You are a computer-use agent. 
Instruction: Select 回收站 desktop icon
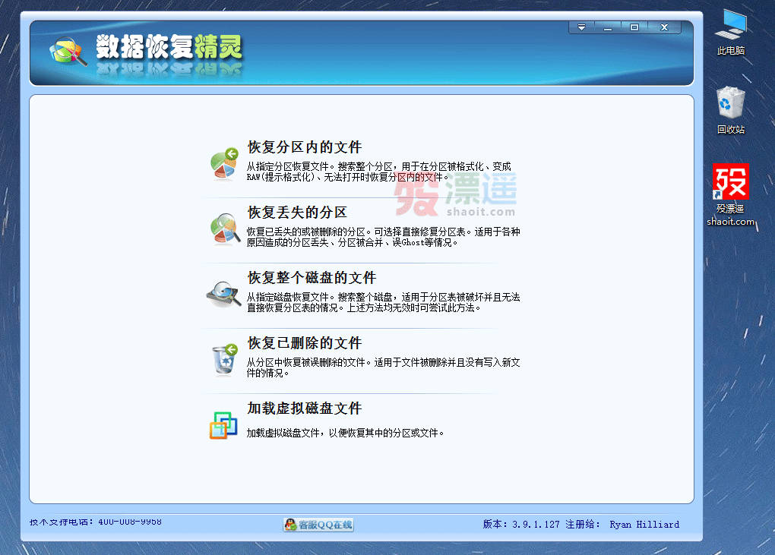[x=730, y=110]
